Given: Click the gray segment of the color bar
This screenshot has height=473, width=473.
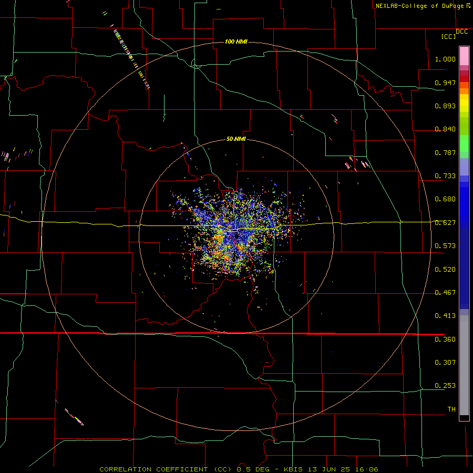Looking at the screenshot, I should pos(464,365).
